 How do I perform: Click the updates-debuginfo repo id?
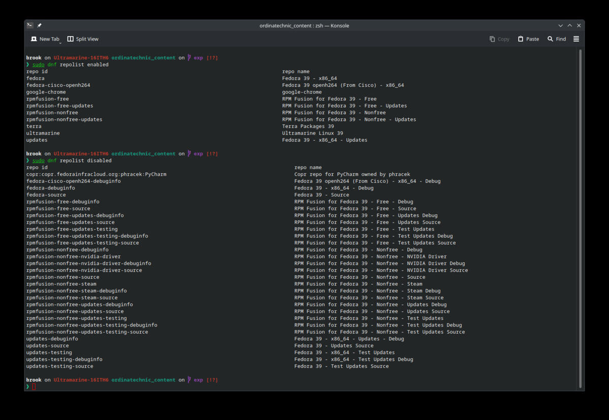tap(52, 339)
